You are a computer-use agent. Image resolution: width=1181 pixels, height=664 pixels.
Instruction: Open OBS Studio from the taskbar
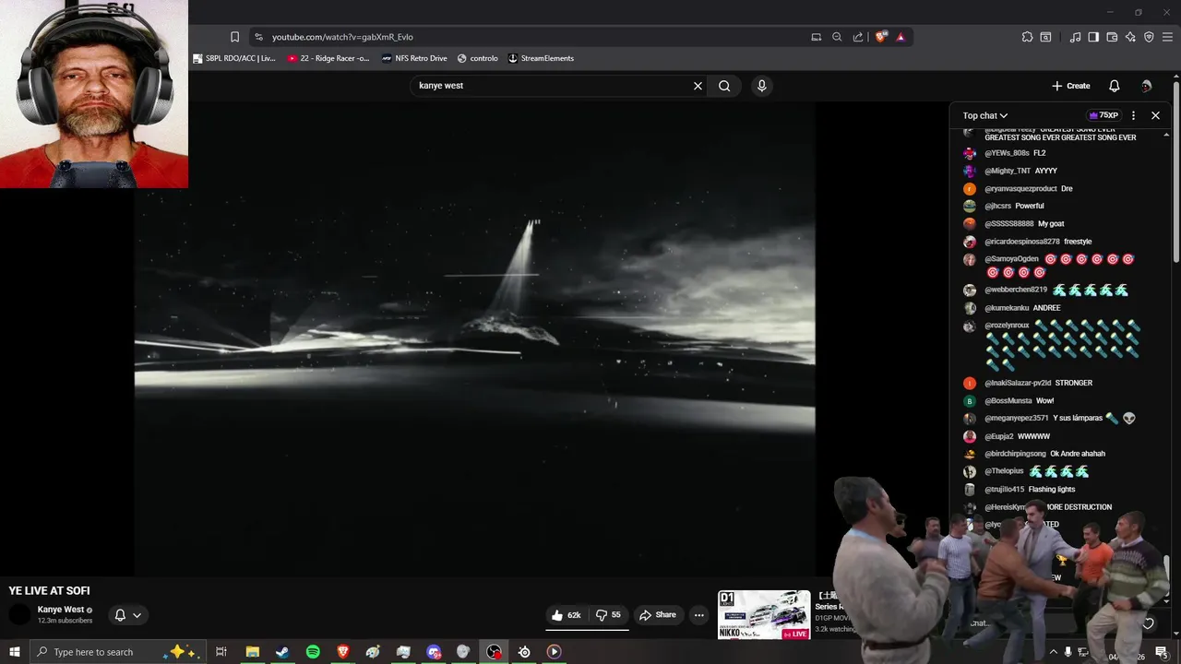[495, 652]
